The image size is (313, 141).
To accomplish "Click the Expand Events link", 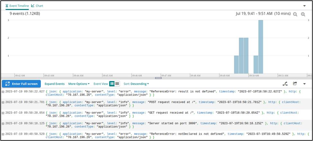I will tap(55, 84).
